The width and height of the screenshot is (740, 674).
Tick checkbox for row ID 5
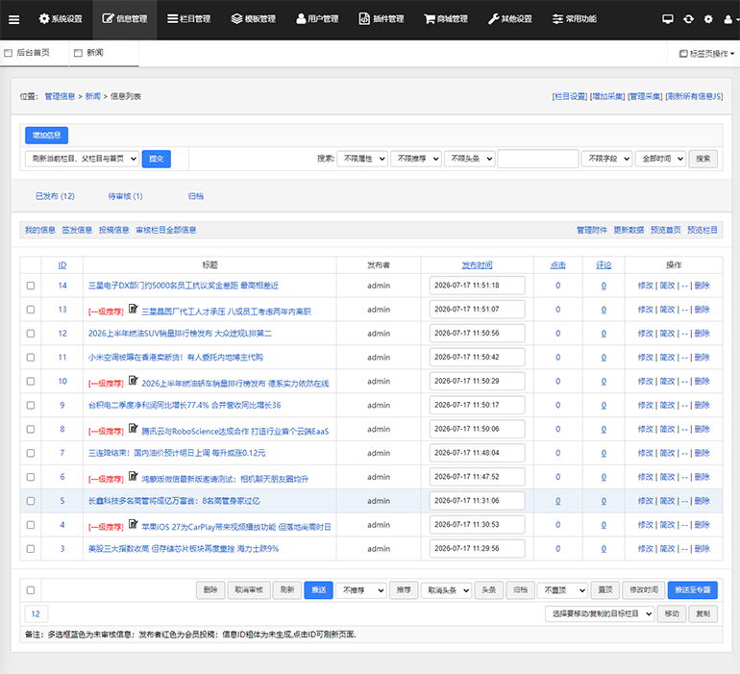click(31, 501)
